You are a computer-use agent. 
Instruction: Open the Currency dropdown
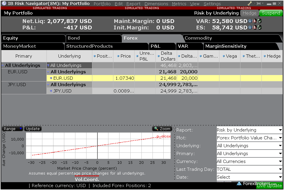coord(250,161)
